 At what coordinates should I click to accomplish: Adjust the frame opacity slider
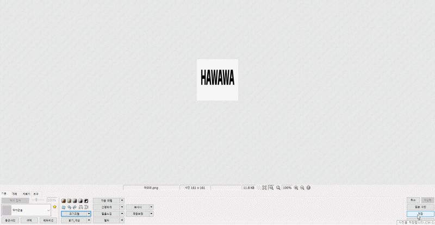click(38, 200)
